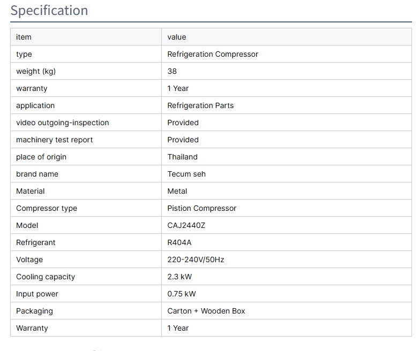The width and height of the screenshot is (419, 351).
Task: Select the Refrigeration Compressor type value
Action: point(213,54)
